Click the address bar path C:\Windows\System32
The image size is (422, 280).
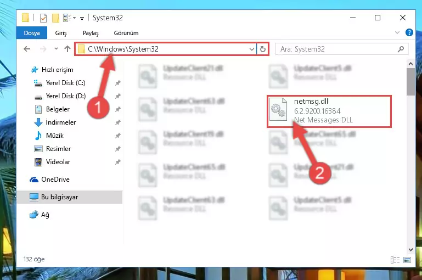[123, 49]
